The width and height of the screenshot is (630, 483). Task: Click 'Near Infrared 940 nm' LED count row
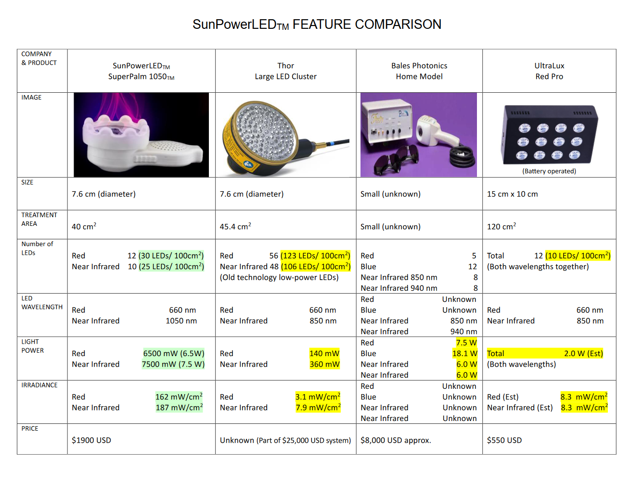[x=419, y=288]
